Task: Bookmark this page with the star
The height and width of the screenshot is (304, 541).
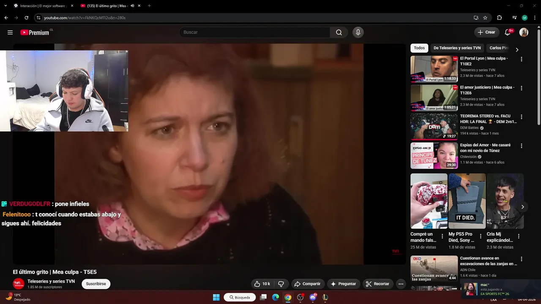Action: coord(485,18)
